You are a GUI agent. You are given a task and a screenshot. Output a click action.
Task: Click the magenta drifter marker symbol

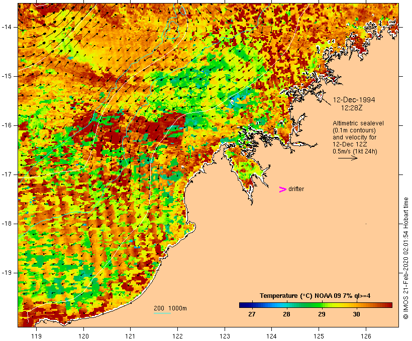[x=282, y=190]
